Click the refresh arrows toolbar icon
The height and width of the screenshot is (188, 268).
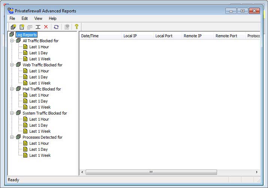click(56, 27)
